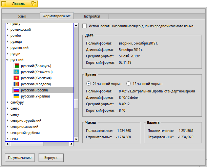Click the Belarus flag icon
Viewport: 207px width, 167px height.
coord(16,66)
